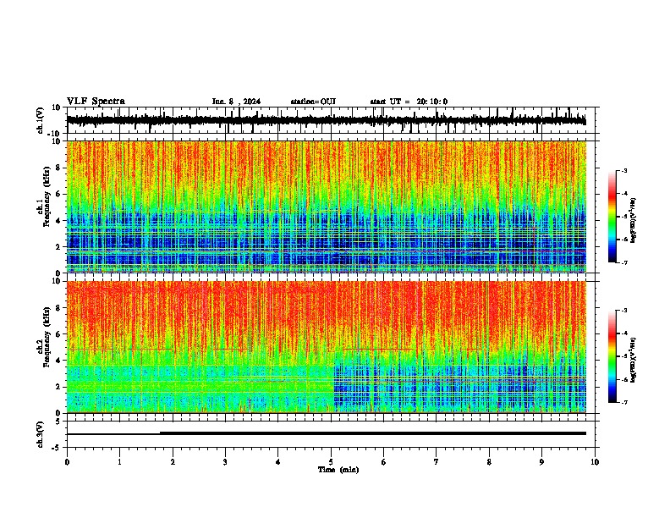Image resolution: width=670 pixels, height=518 pixels.
Task: Click the '6' kHz tick on ch.1 frequency axis
Action: pyautogui.click(x=59, y=194)
